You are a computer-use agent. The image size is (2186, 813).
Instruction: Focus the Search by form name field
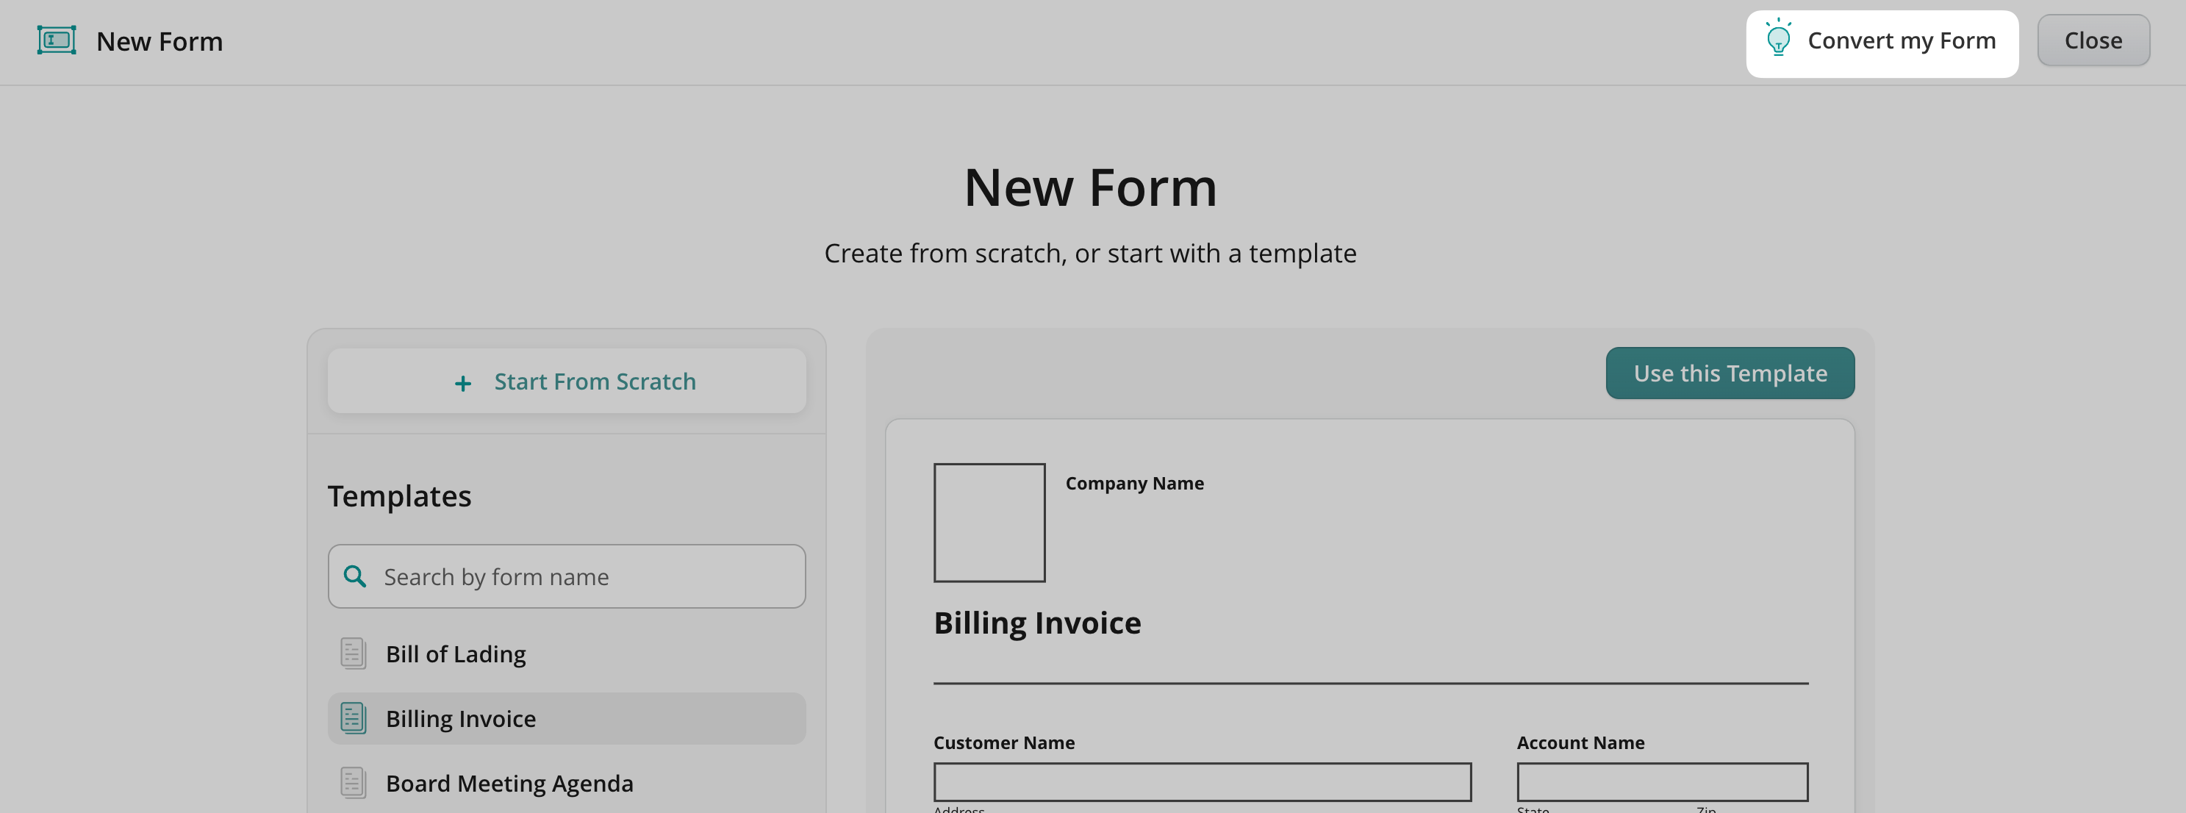tap(586, 577)
